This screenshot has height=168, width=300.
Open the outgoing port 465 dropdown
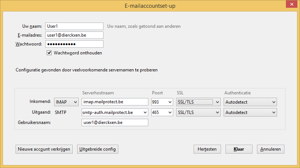coord(162,112)
